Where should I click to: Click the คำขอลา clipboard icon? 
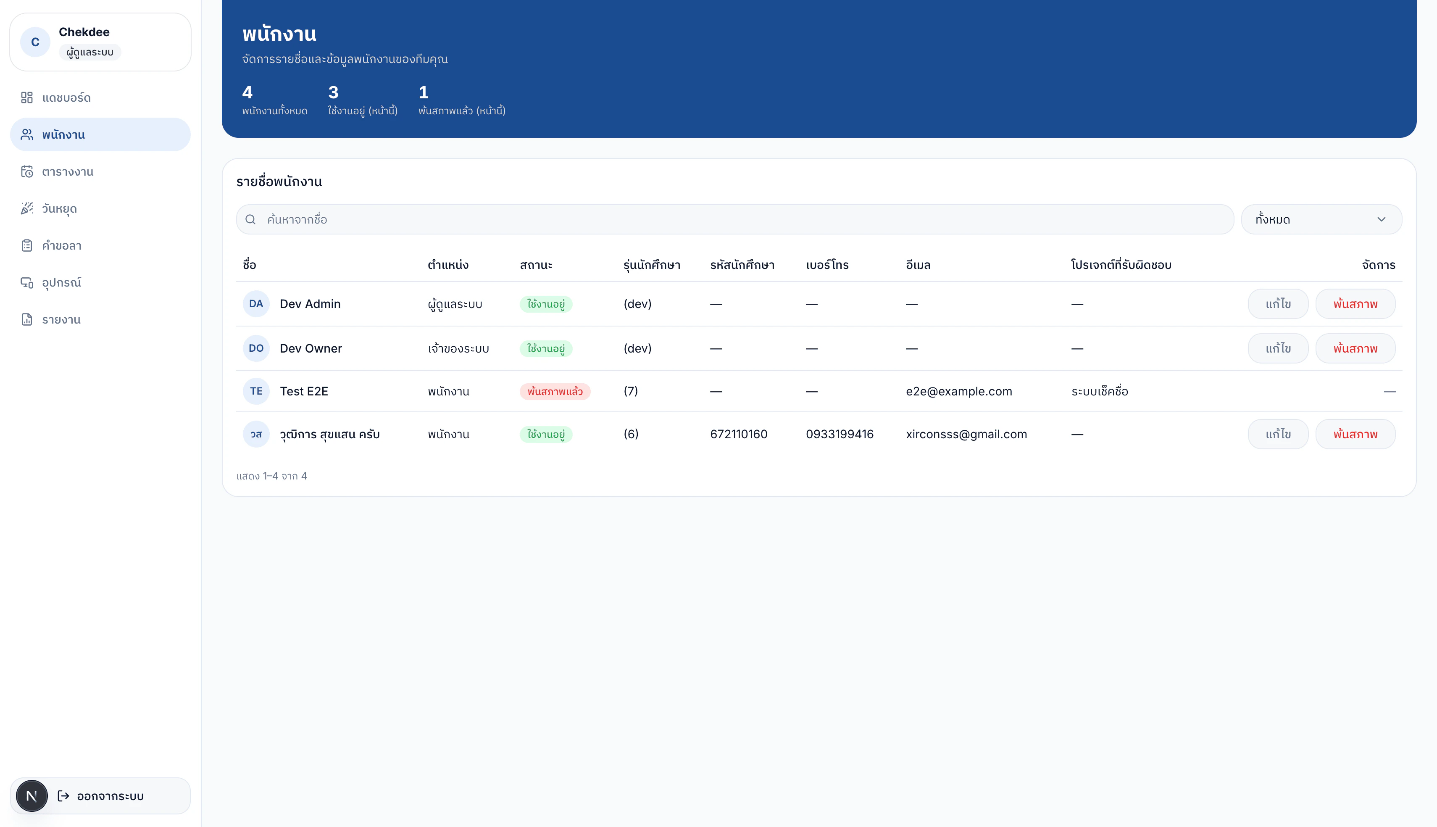pos(27,245)
